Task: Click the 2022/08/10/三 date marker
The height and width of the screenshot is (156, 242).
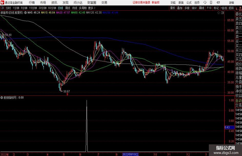Action: click(131, 154)
